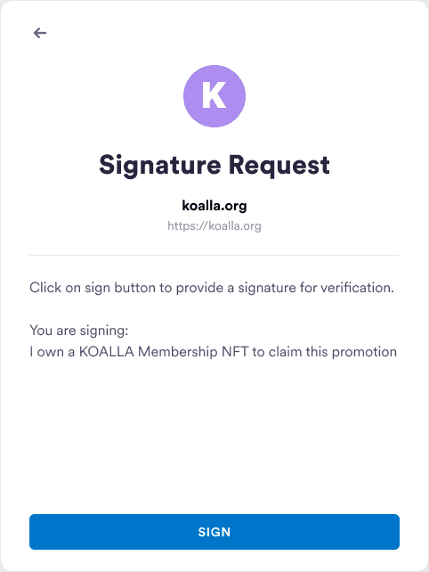The image size is (429, 572).
Task: Confirm the request with the SIGN button
Action: click(x=214, y=532)
